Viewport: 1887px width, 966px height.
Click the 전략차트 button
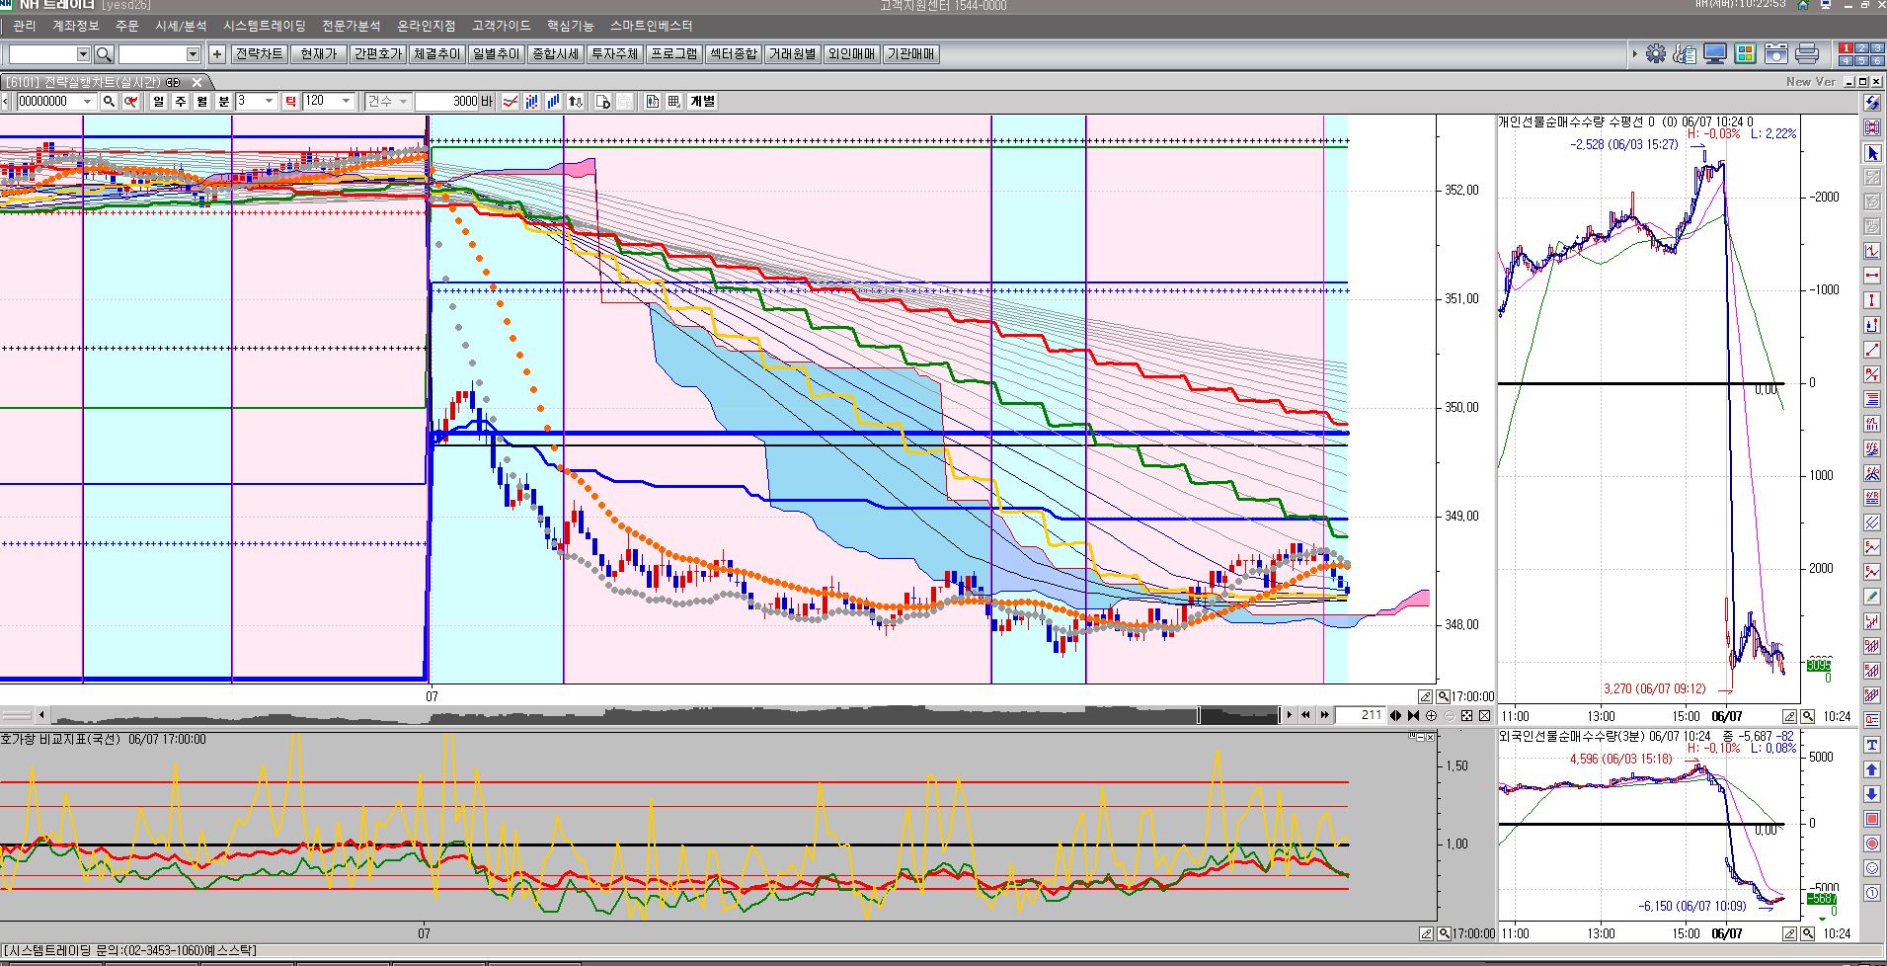[259, 54]
